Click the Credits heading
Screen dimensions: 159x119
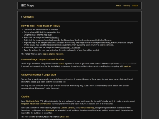point(25,97)
